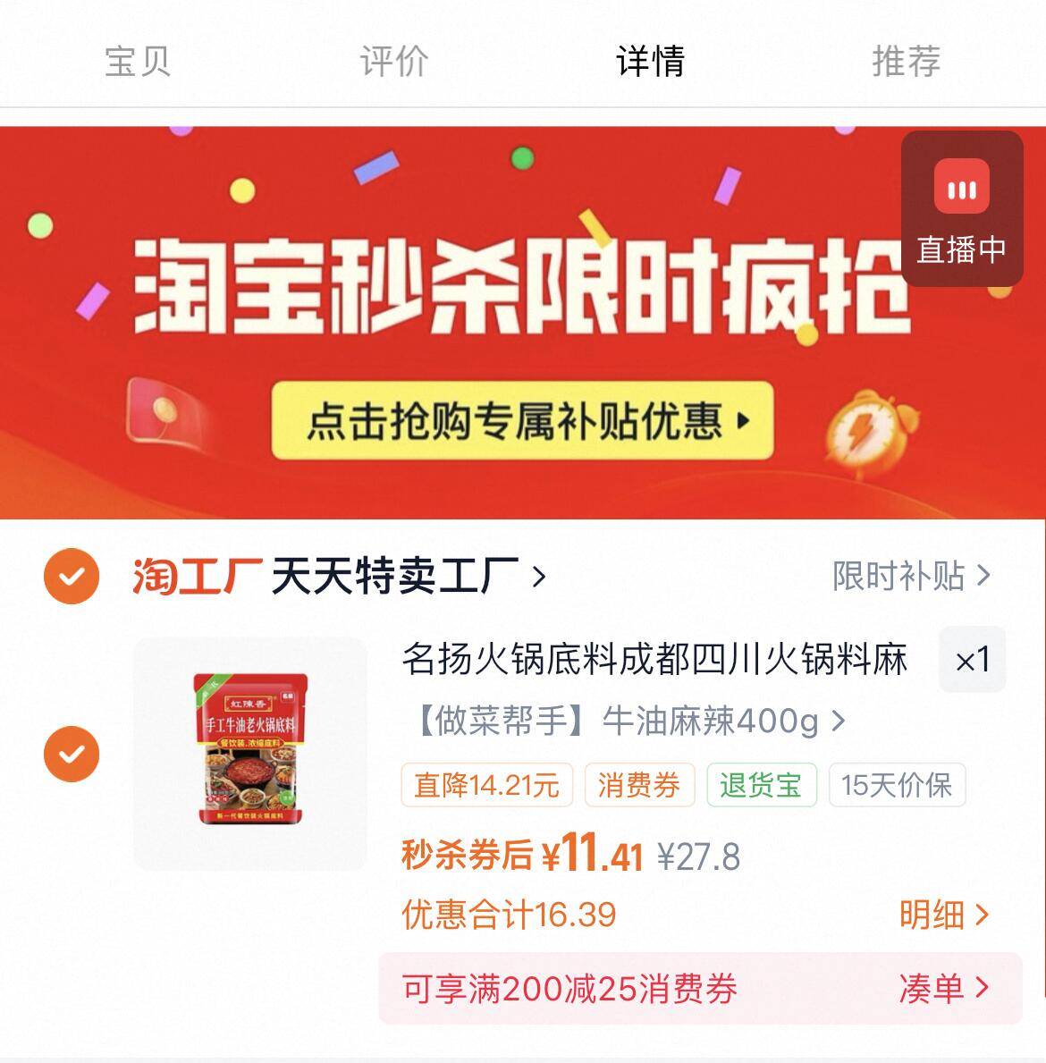The height and width of the screenshot is (1063, 1046).
Task: Expand 明细 discount details
Action: coord(944,915)
